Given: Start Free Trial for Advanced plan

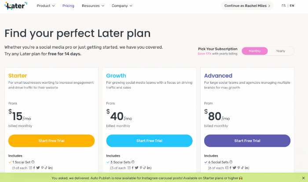Looking at the screenshot, I should (247, 141).
